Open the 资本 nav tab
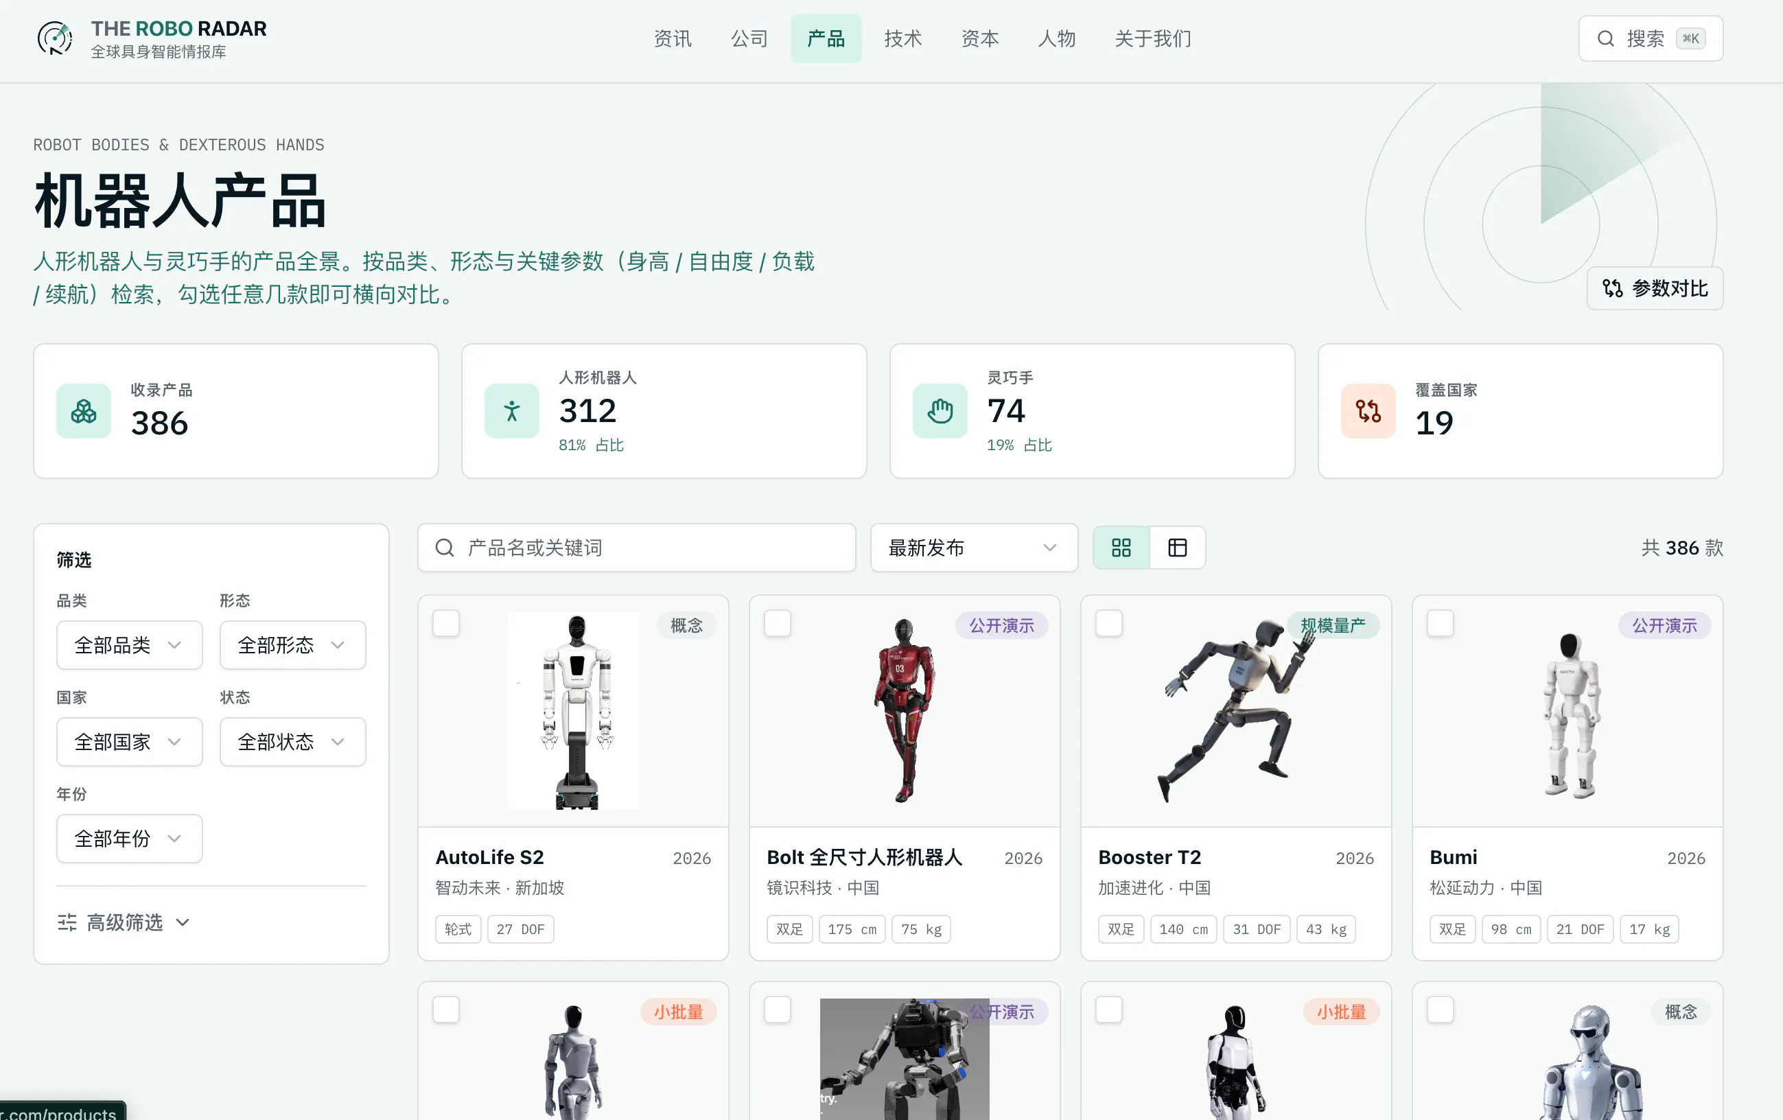1783x1120 pixels. pyautogui.click(x=979, y=38)
